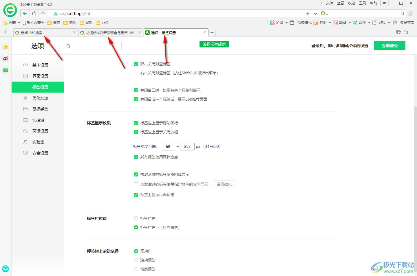Select 无动作 radio option

coord(136,251)
